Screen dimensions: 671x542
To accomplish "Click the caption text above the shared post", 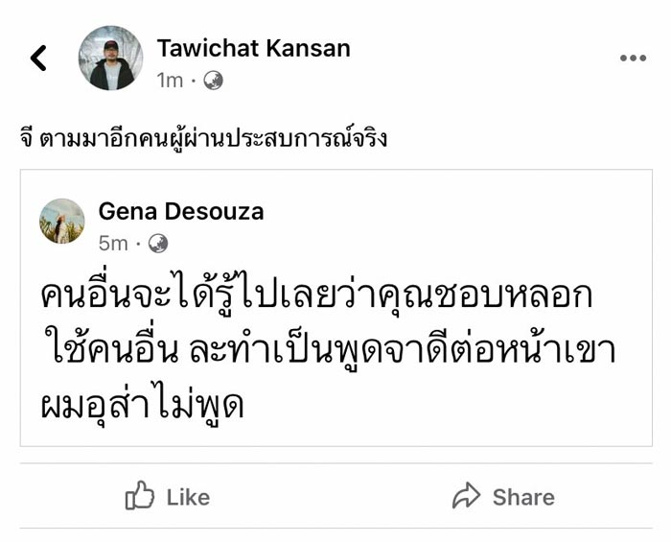I will tap(201, 138).
